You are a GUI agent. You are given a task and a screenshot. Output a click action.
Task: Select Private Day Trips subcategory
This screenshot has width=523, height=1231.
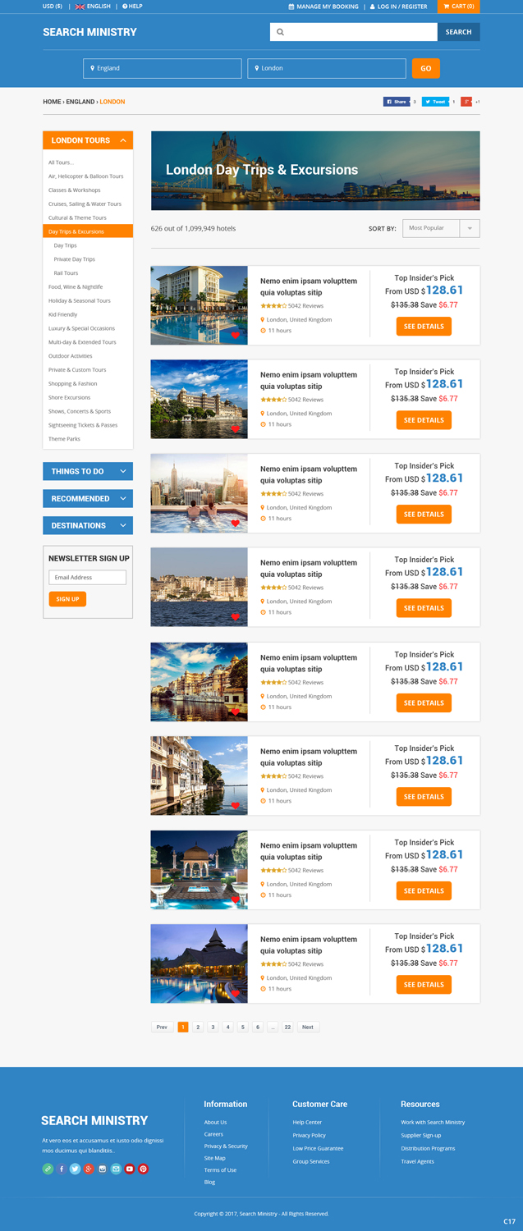pos(75,259)
